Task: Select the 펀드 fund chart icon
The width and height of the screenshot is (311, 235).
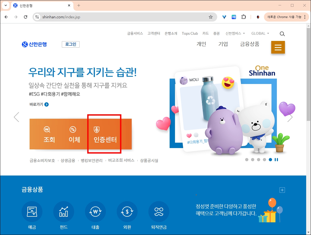Action: tap(64, 212)
